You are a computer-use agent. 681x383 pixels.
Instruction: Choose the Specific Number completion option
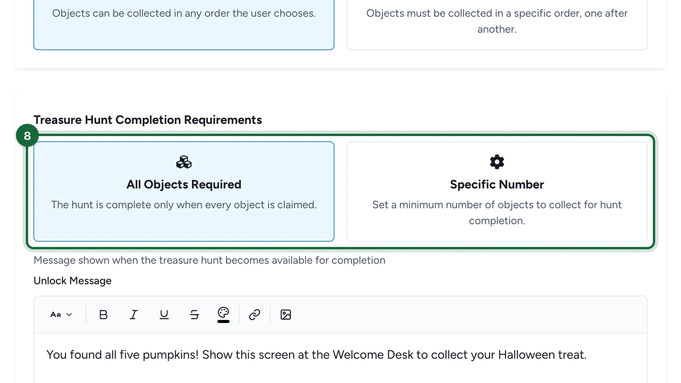tap(497, 191)
